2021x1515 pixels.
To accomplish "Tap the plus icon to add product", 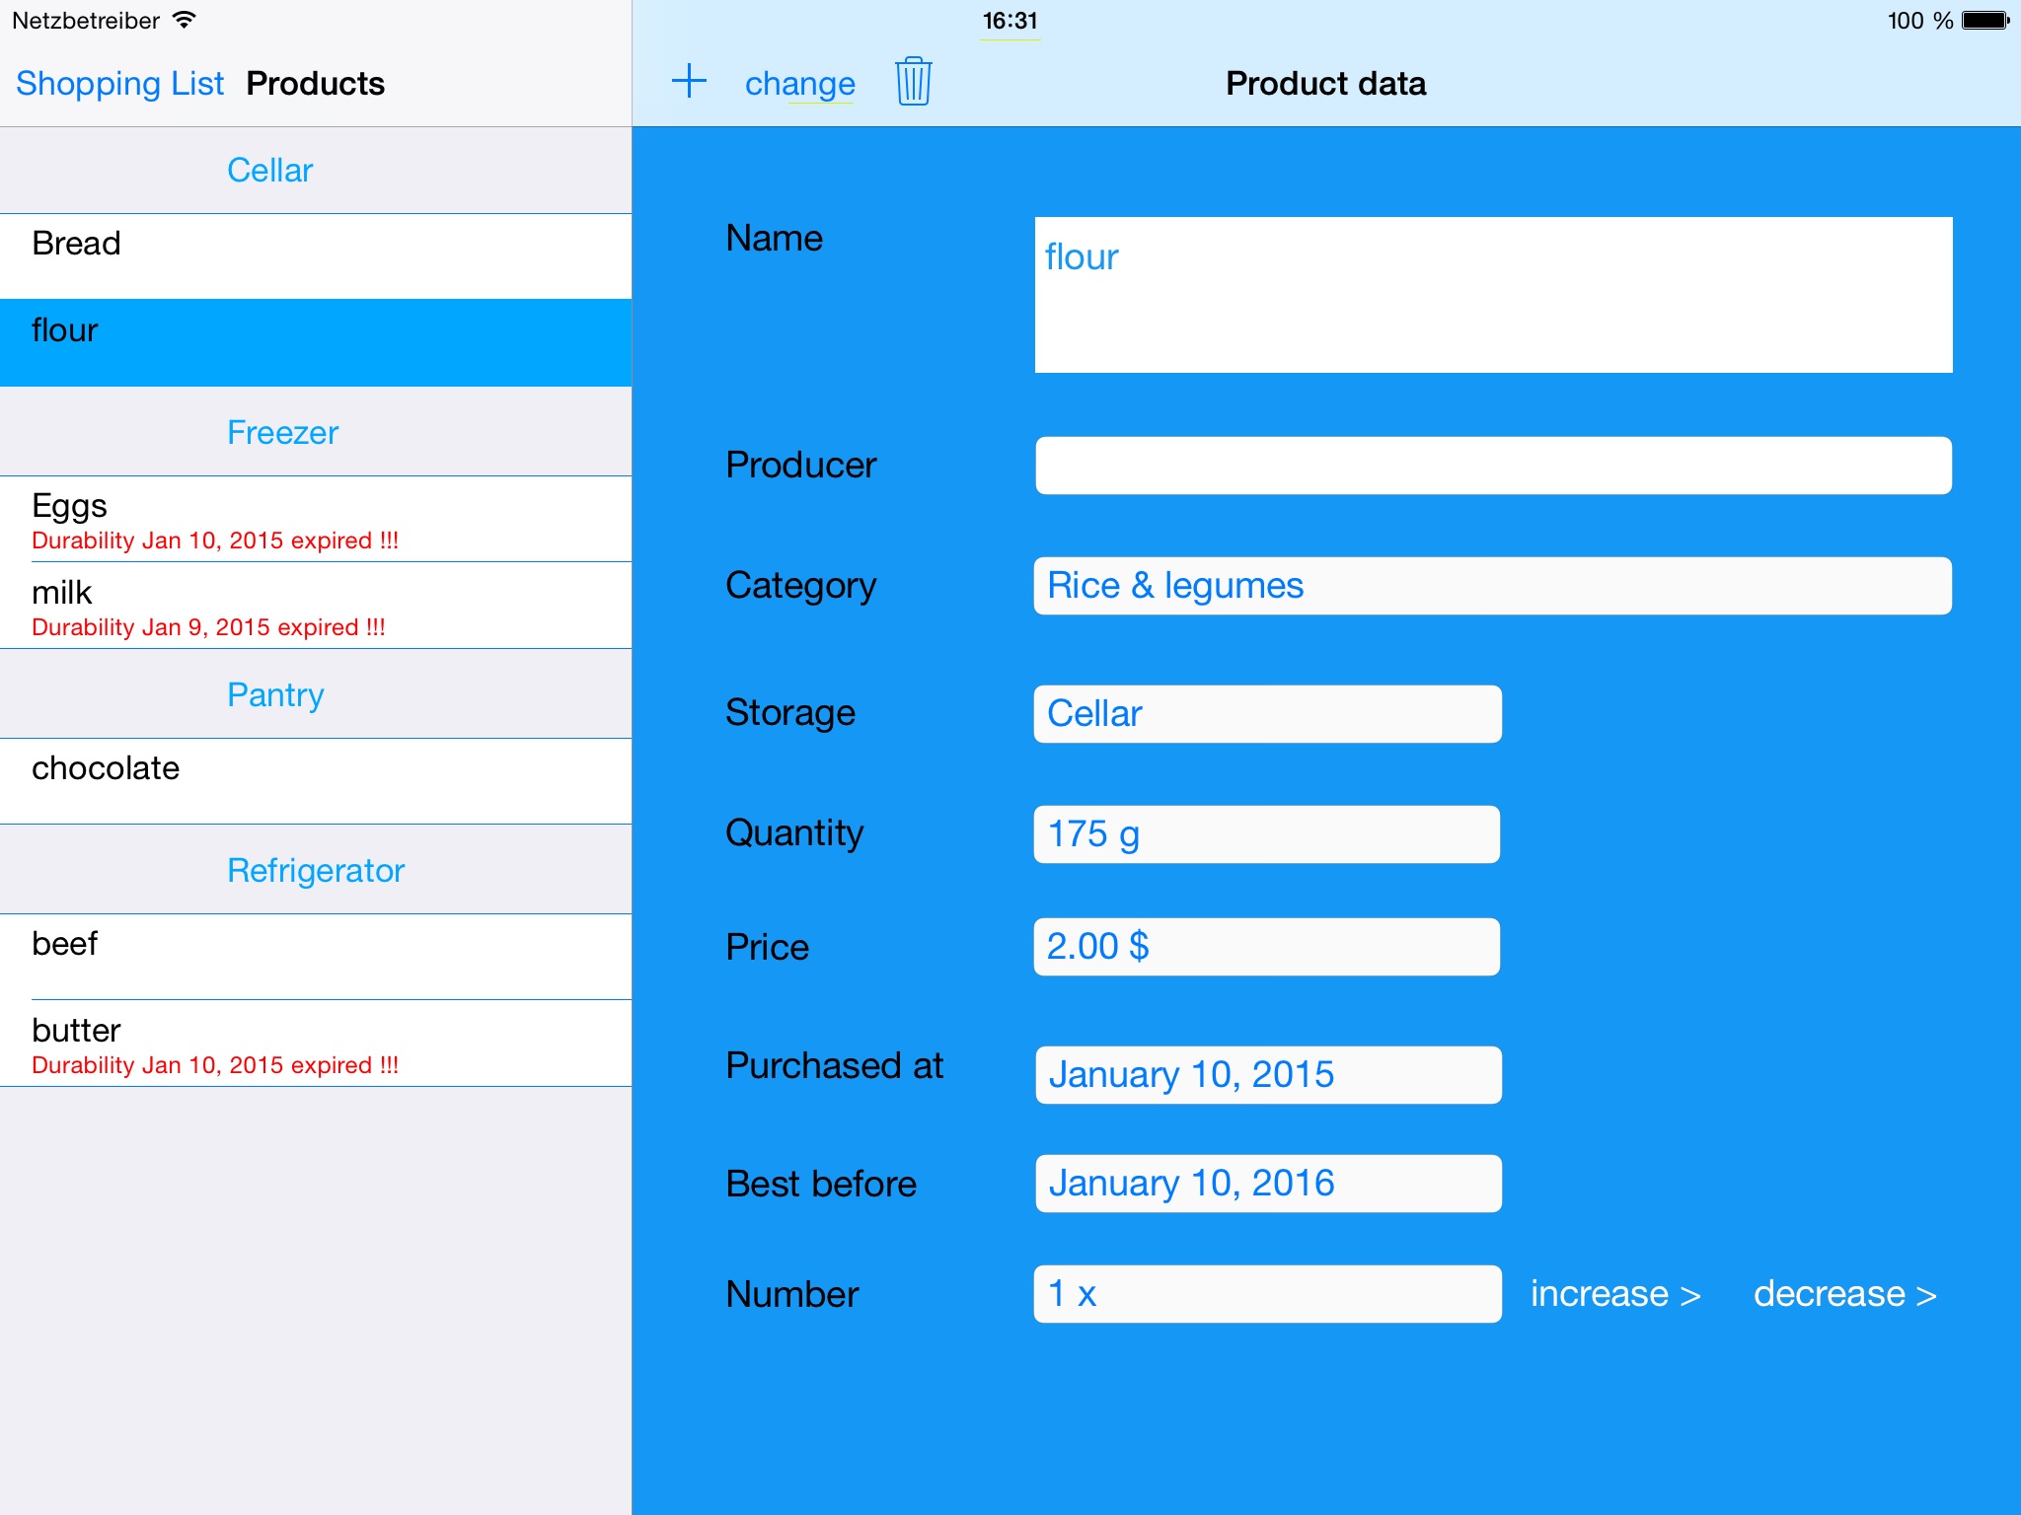I will (x=689, y=81).
